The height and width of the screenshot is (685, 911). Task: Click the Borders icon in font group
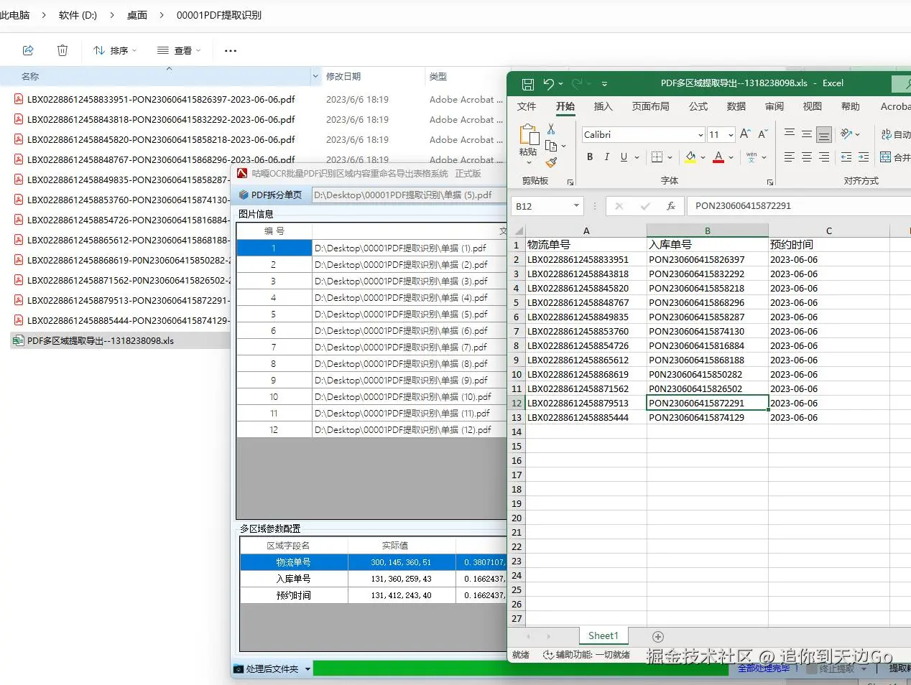(x=657, y=157)
